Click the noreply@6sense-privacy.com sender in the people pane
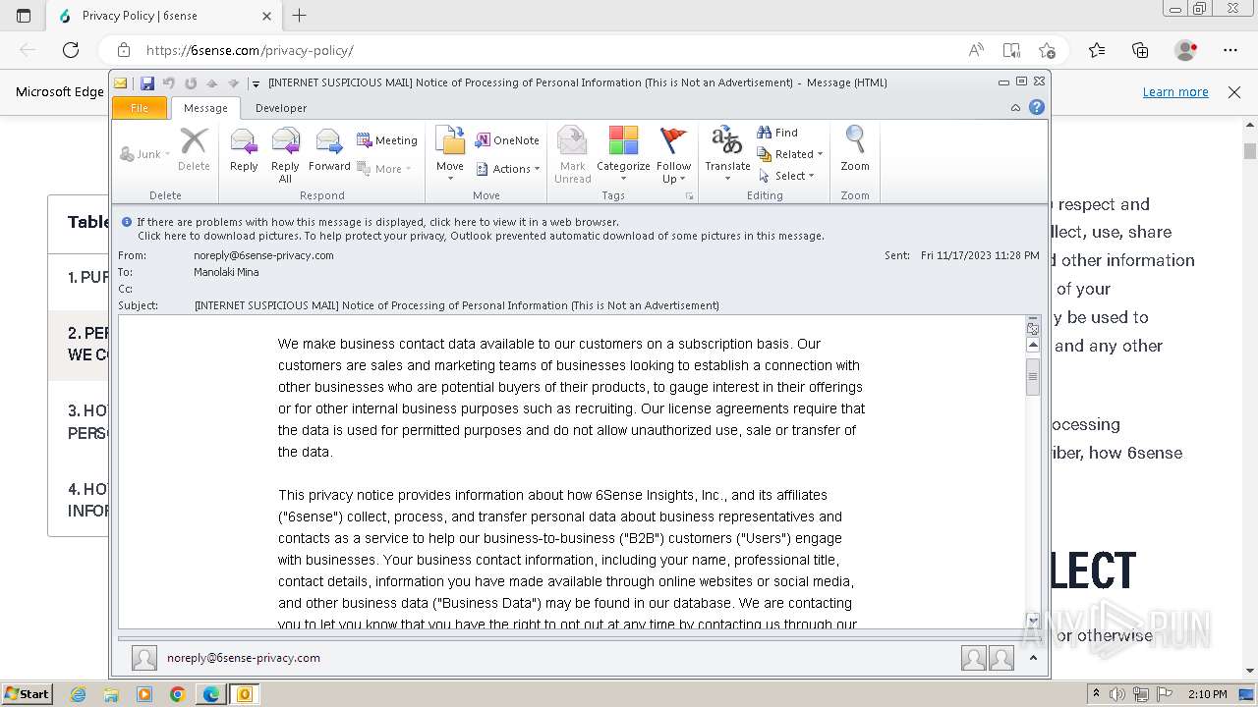 244,658
